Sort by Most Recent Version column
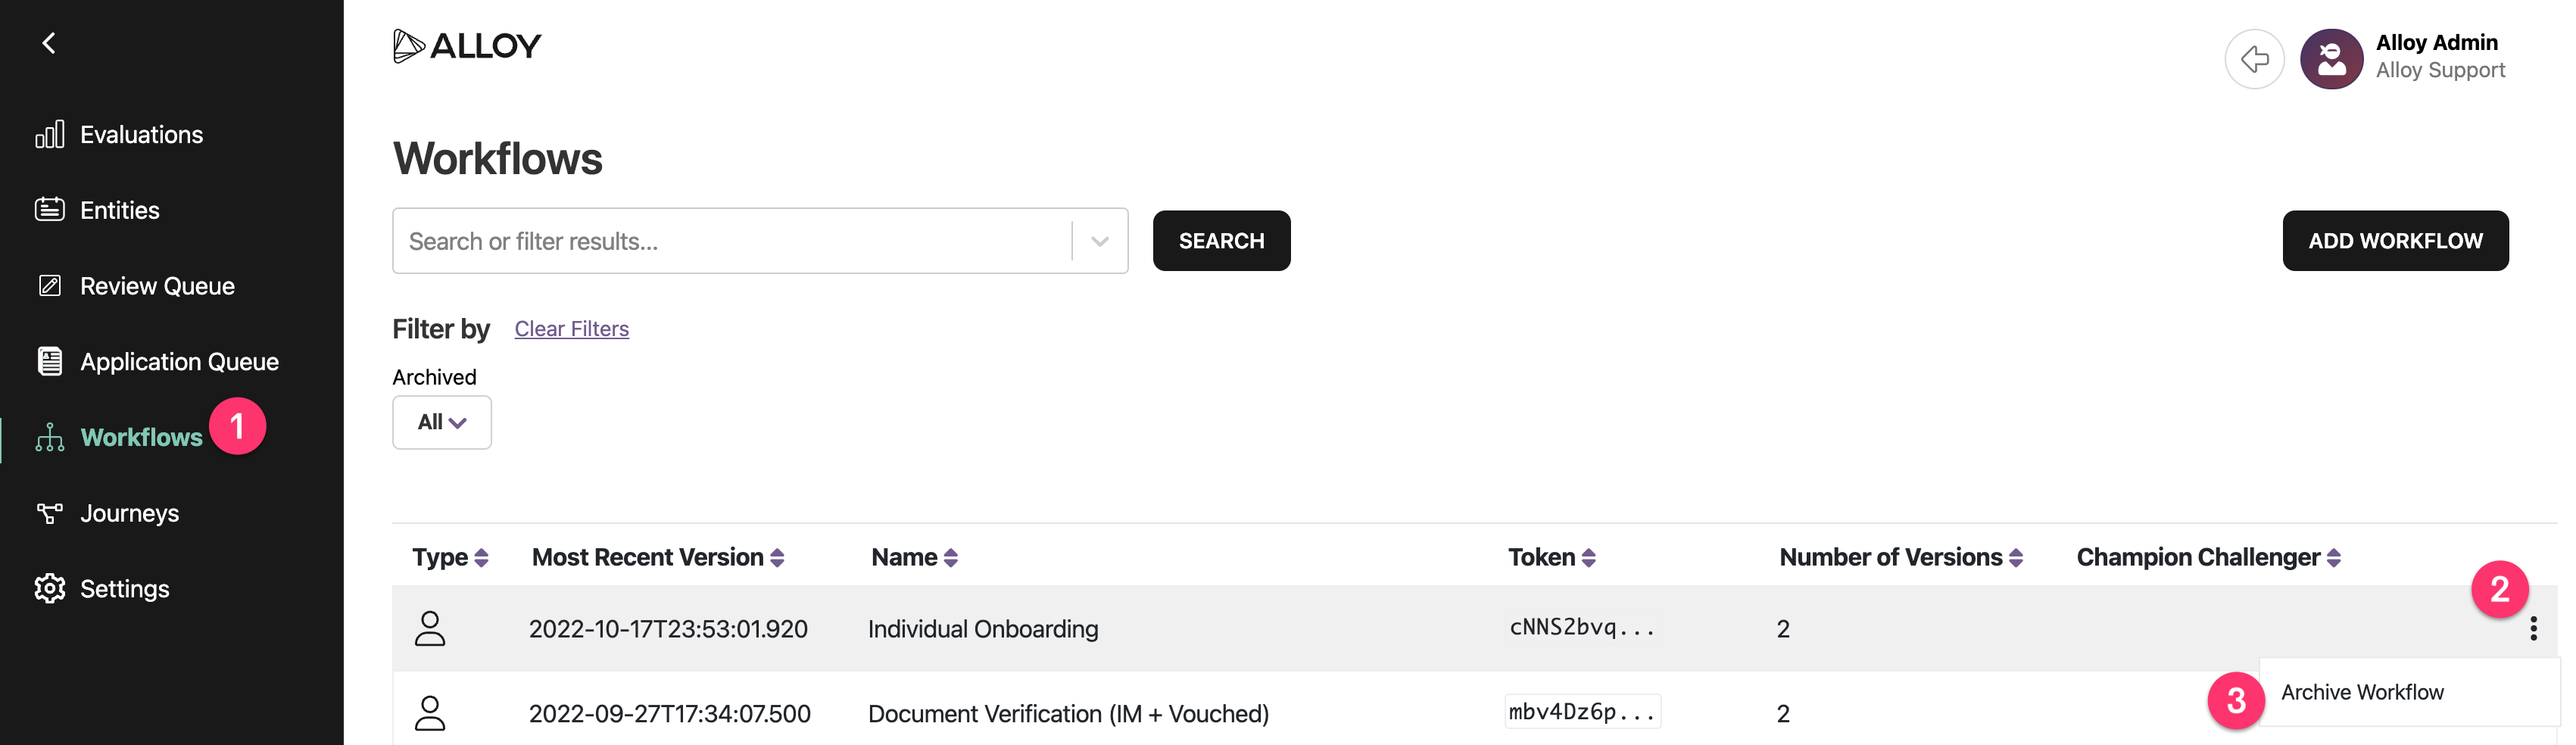The height and width of the screenshot is (745, 2576). 658,557
